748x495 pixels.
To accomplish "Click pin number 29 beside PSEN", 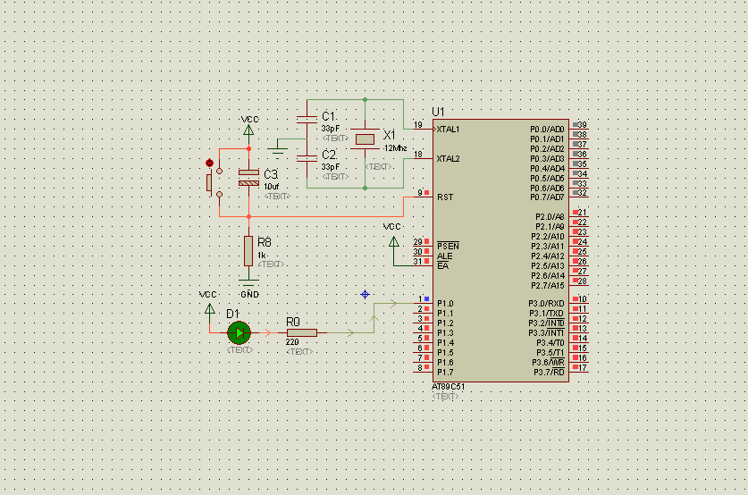I will coord(418,242).
